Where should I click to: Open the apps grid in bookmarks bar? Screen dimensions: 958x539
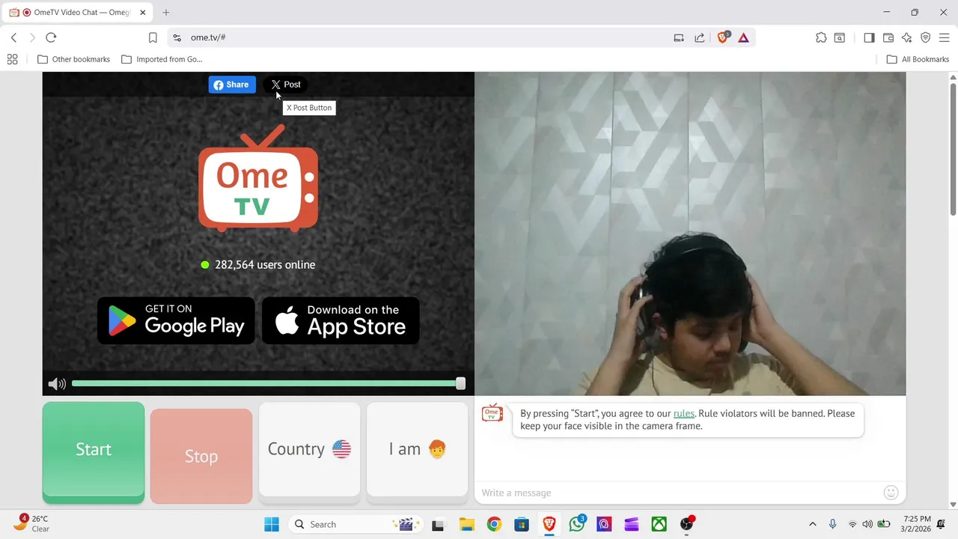pos(12,59)
